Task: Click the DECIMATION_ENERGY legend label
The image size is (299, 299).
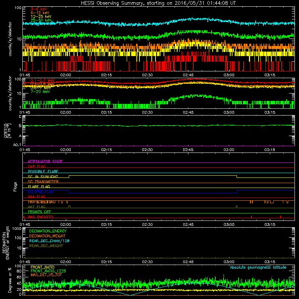Action: point(48,231)
